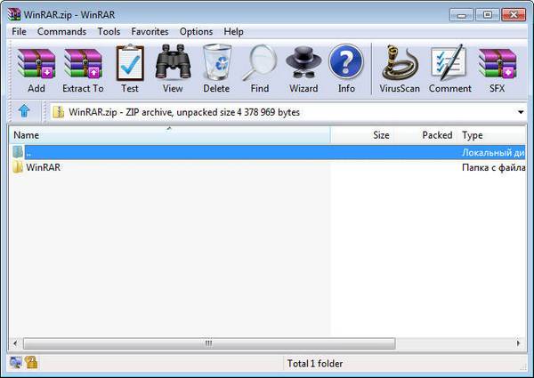This screenshot has height=378, width=534.
Task: Open the Favorites menu
Action: pyautogui.click(x=150, y=31)
